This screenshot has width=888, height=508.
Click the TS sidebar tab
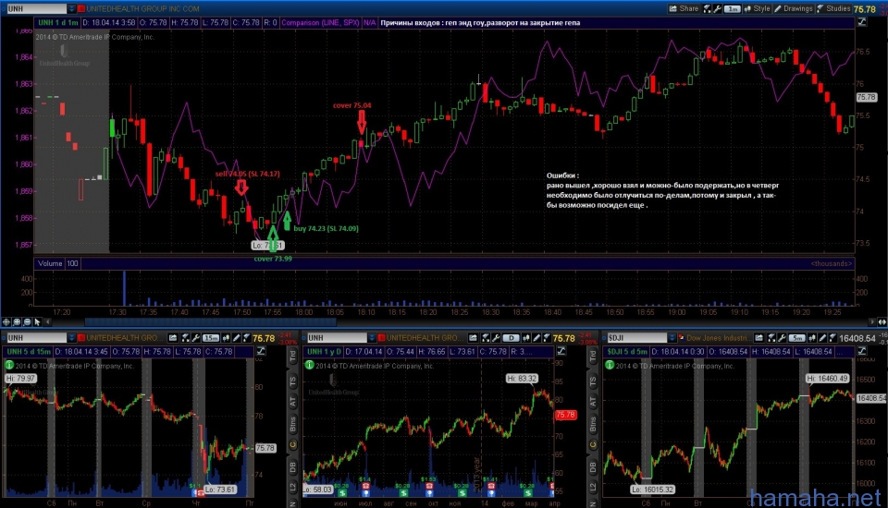293,380
